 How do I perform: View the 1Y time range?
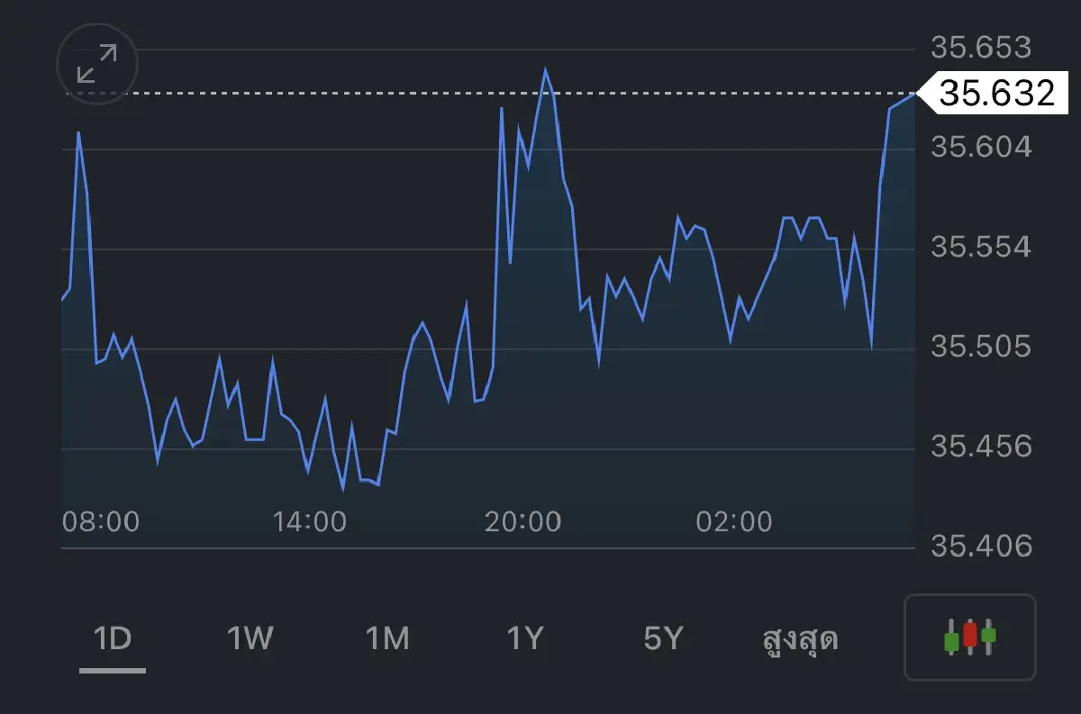[525, 639]
